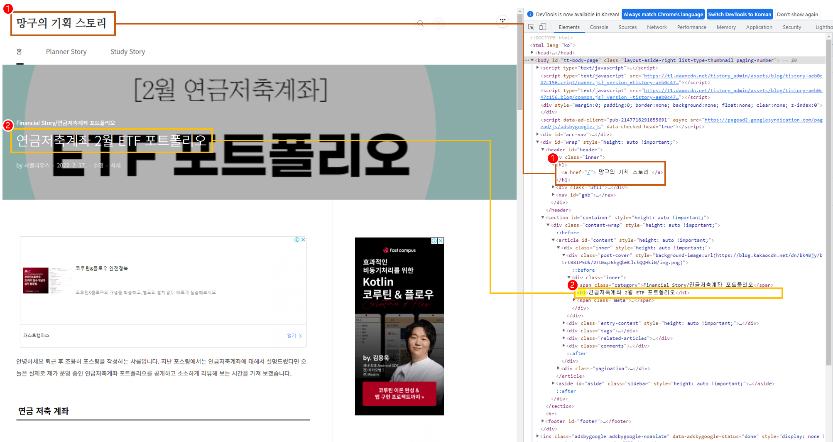Expand the div class tags node
The height and width of the screenshot is (442, 833).
(x=564, y=331)
